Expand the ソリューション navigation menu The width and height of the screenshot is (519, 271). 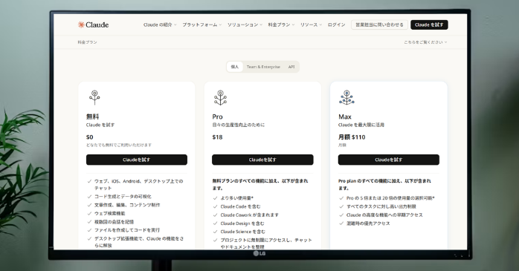(245, 25)
